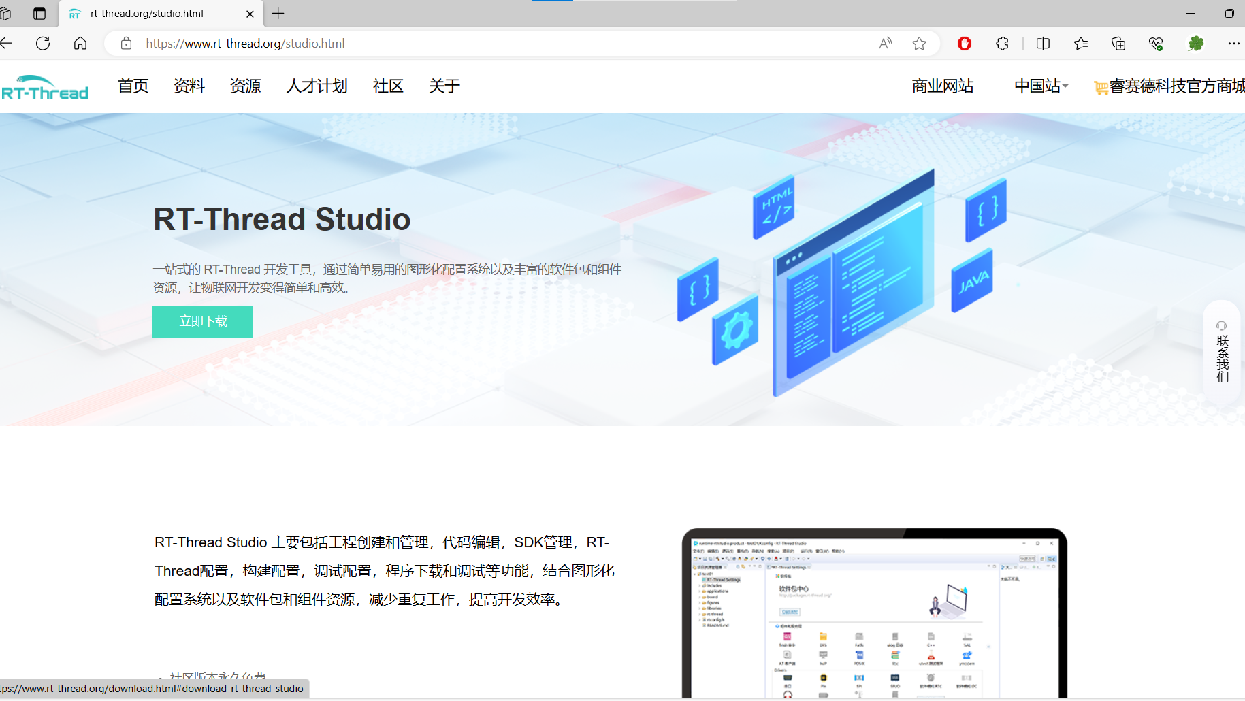
Task: Toggle the favorite star for this page
Action: pos(919,43)
